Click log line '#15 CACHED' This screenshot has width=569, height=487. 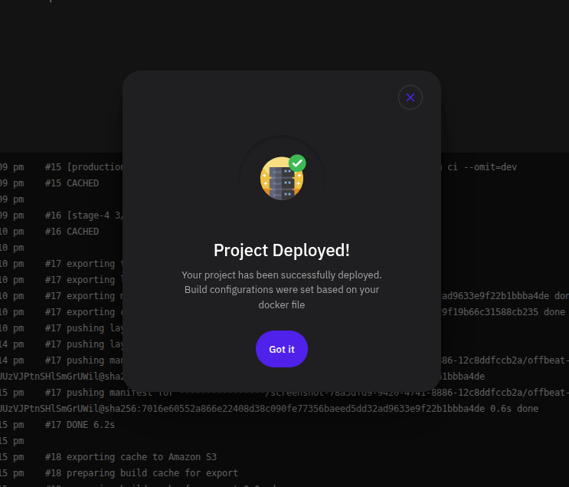(72, 183)
